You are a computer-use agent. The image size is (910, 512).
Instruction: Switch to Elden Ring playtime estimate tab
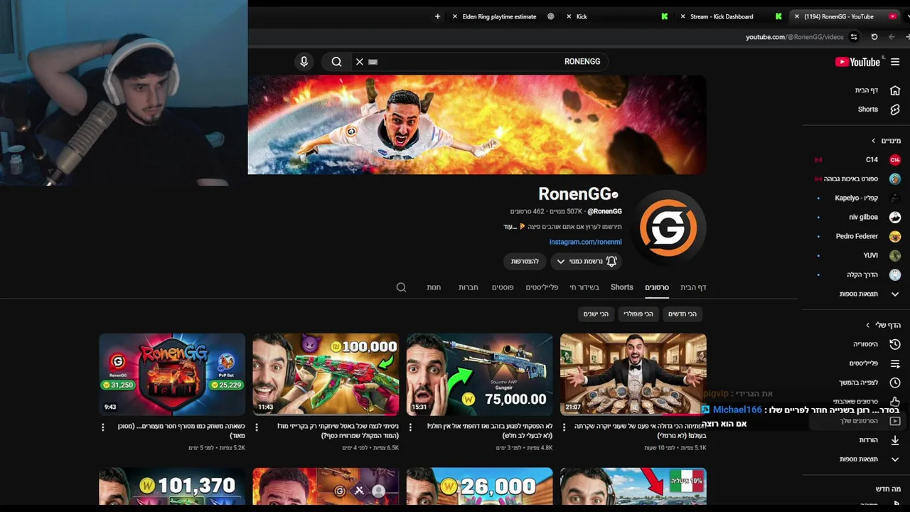499,16
